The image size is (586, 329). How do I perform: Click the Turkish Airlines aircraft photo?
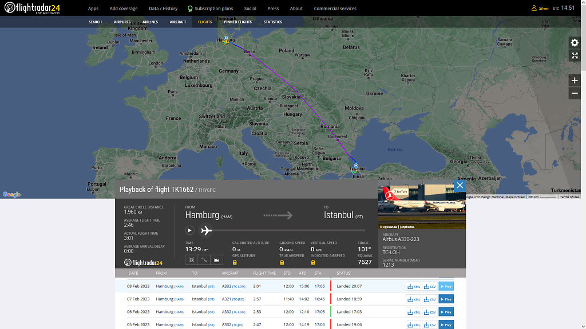click(x=422, y=207)
